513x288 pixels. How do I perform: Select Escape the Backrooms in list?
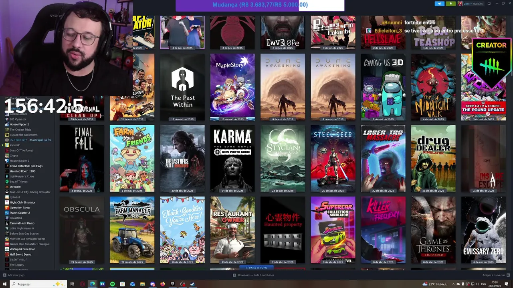tap(23, 135)
